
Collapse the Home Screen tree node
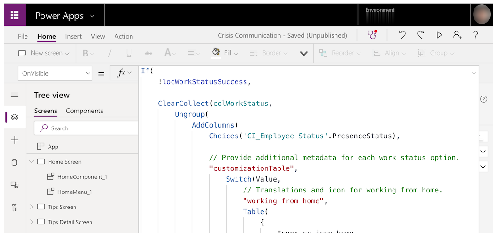pos(32,162)
